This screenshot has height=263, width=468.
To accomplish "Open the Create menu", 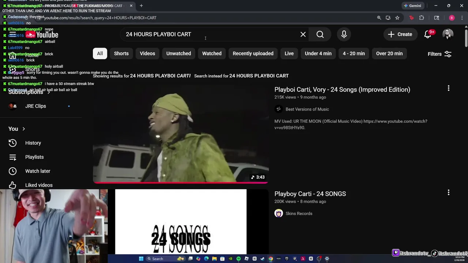I will point(400,34).
